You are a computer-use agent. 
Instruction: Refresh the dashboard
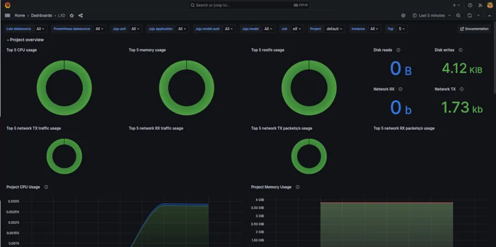click(x=470, y=15)
